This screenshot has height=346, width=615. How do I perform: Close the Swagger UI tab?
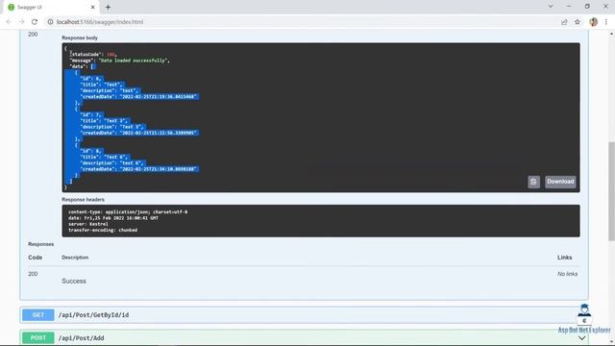click(x=93, y=7)
